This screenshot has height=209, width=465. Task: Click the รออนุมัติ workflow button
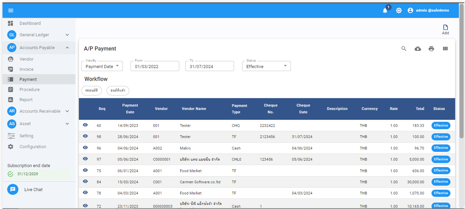92,91
